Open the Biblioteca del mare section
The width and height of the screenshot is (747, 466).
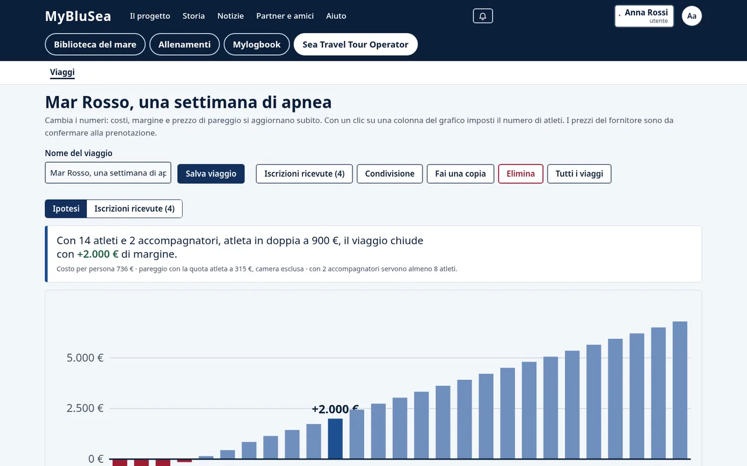[x=95, y=44]
